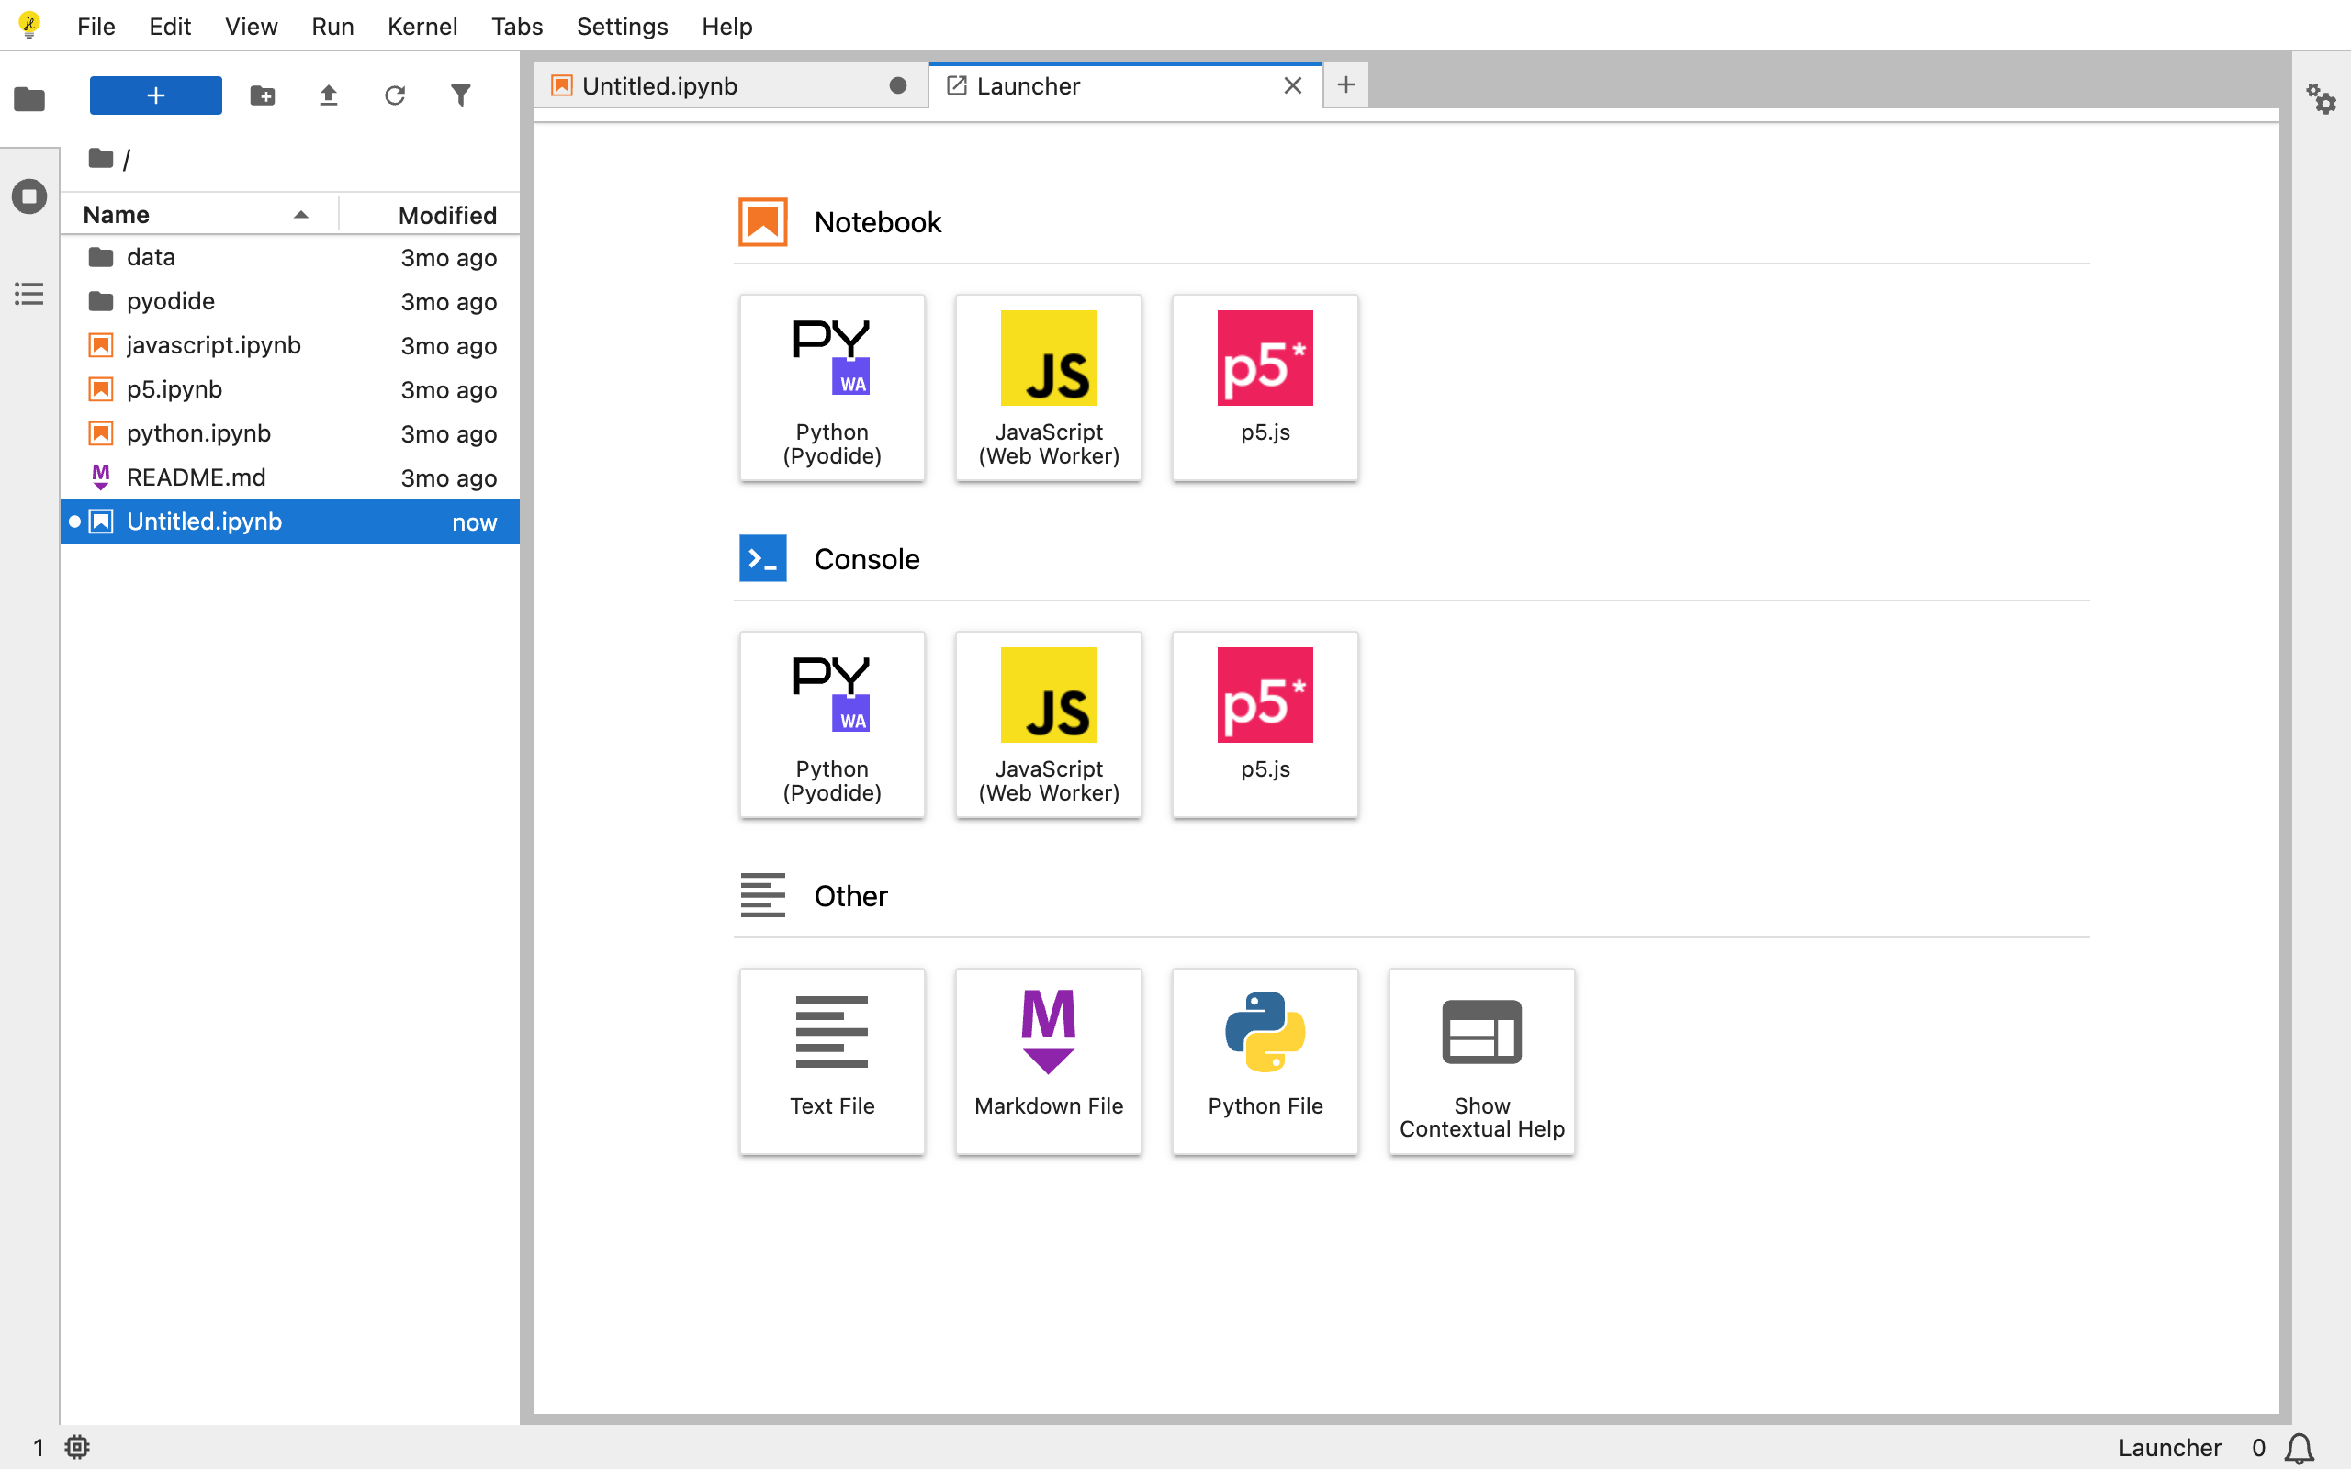Create a new folder icon
2351x1469 pixels.
[x=263, y=95]
